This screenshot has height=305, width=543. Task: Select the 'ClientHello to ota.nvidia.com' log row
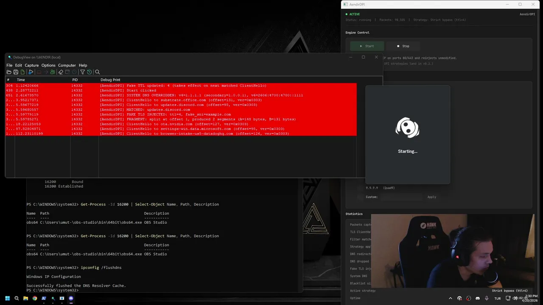[x=181, y=124]
